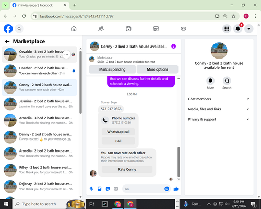Go back using the Marketplace back arrow
The image size is (261, 209).
click(7, 41)
